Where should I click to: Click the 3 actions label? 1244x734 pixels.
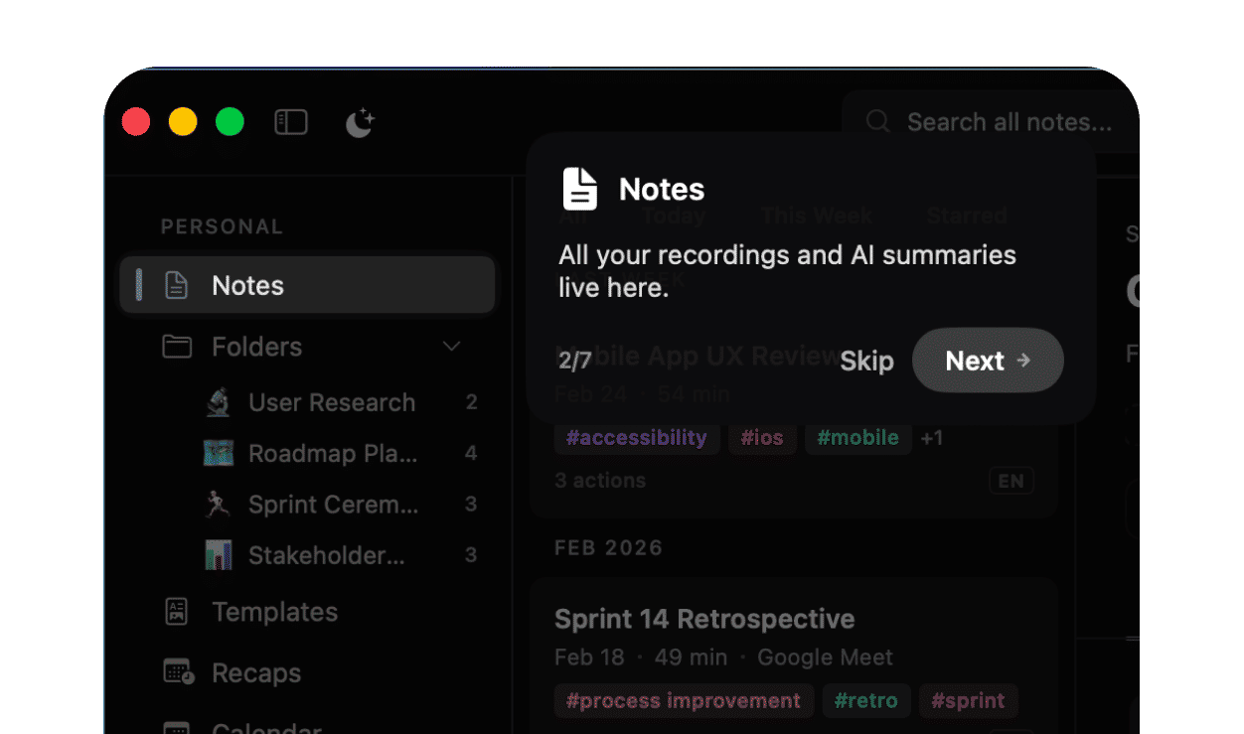tap(600, 481)
